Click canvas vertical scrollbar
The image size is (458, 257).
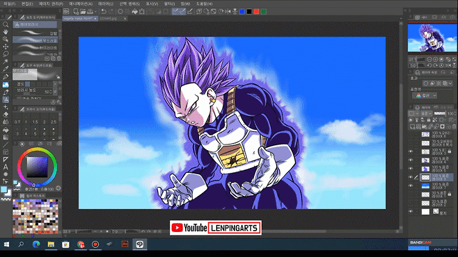point(401,126)
